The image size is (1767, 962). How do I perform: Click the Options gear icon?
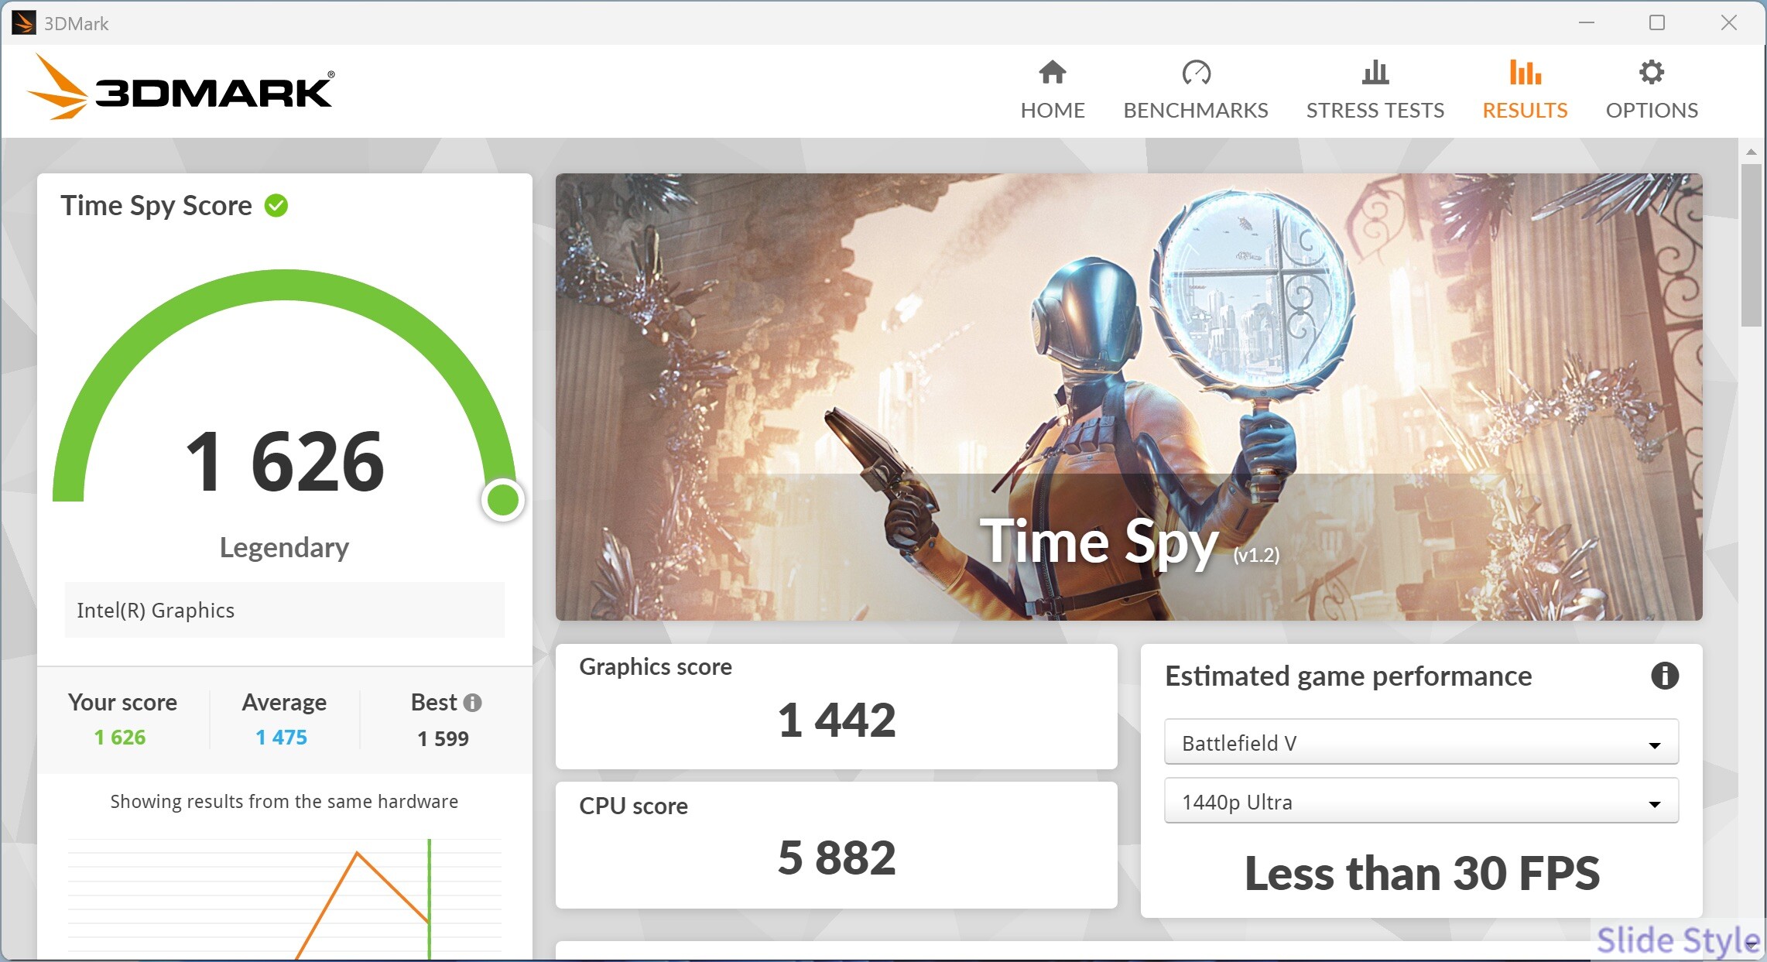point(1652,73)
